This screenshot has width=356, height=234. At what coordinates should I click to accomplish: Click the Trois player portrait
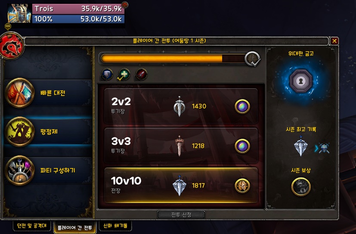pos(19,14)
